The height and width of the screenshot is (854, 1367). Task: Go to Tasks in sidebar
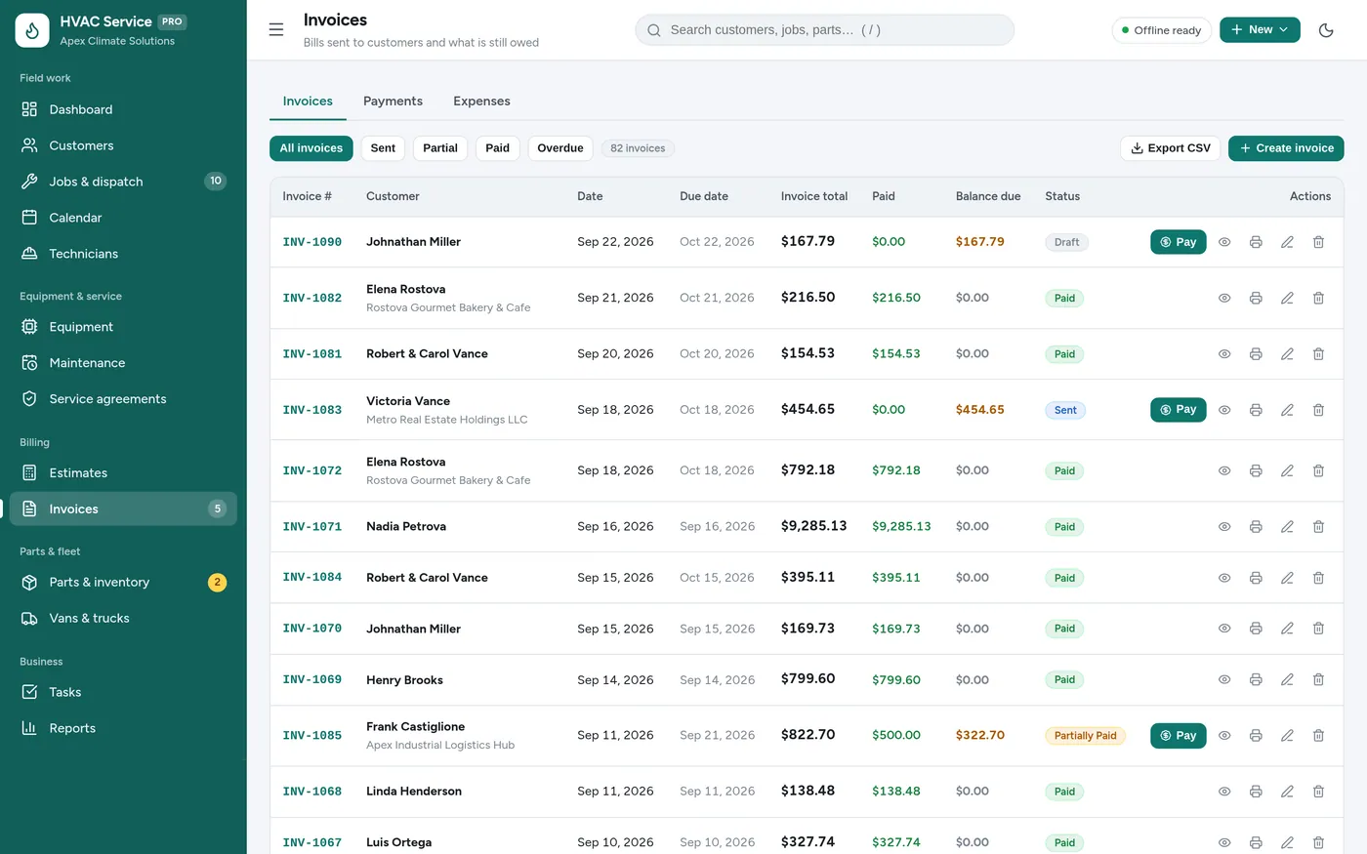[x=123, y=692]
